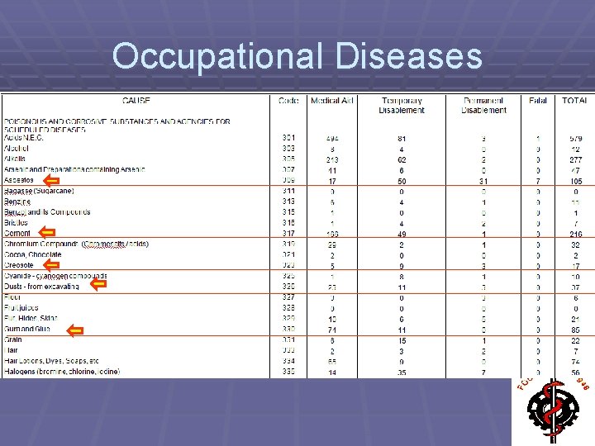The image size is (595, 446).
Task: Select the 'Cement' row label
Action: (x=17, y=233)
